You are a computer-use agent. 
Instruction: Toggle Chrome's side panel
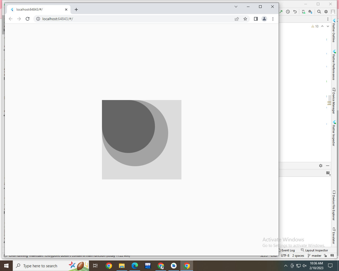pyautogui.click(x=256, y=19)
